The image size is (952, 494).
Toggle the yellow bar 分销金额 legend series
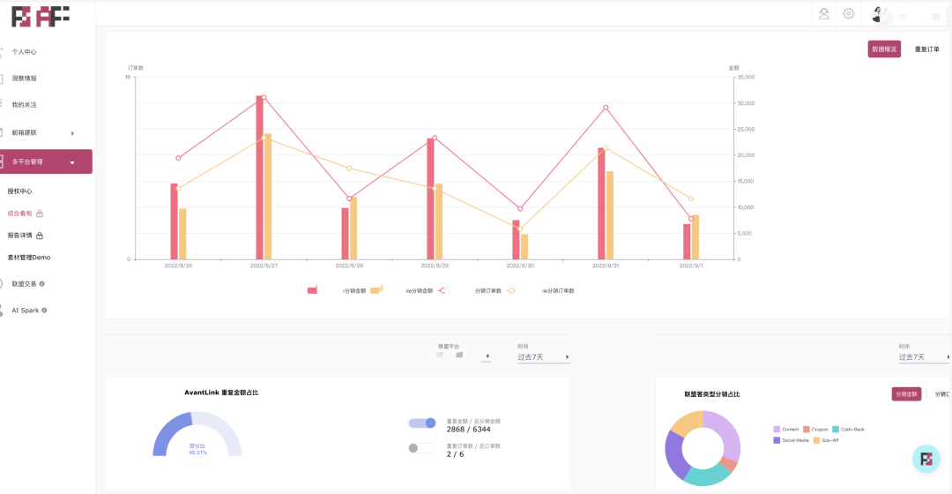click(376, 290)
